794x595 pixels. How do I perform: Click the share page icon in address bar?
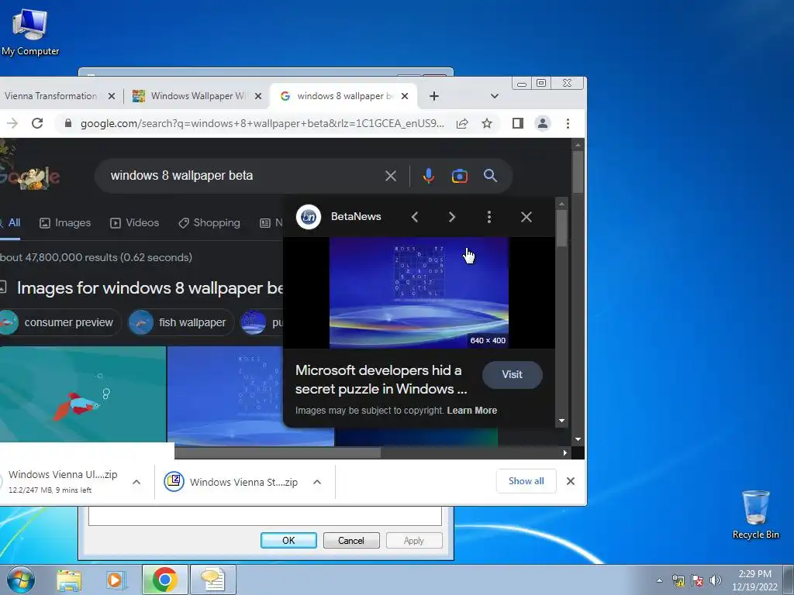coord(462,123)
